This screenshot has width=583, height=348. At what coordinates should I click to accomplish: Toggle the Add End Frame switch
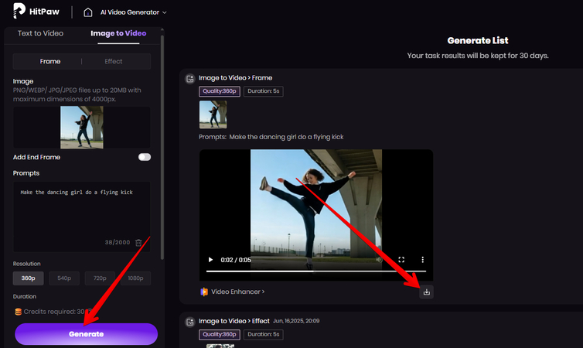point(145,157)
